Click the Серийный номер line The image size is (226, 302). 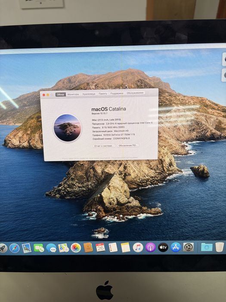[x=111, y=138]
